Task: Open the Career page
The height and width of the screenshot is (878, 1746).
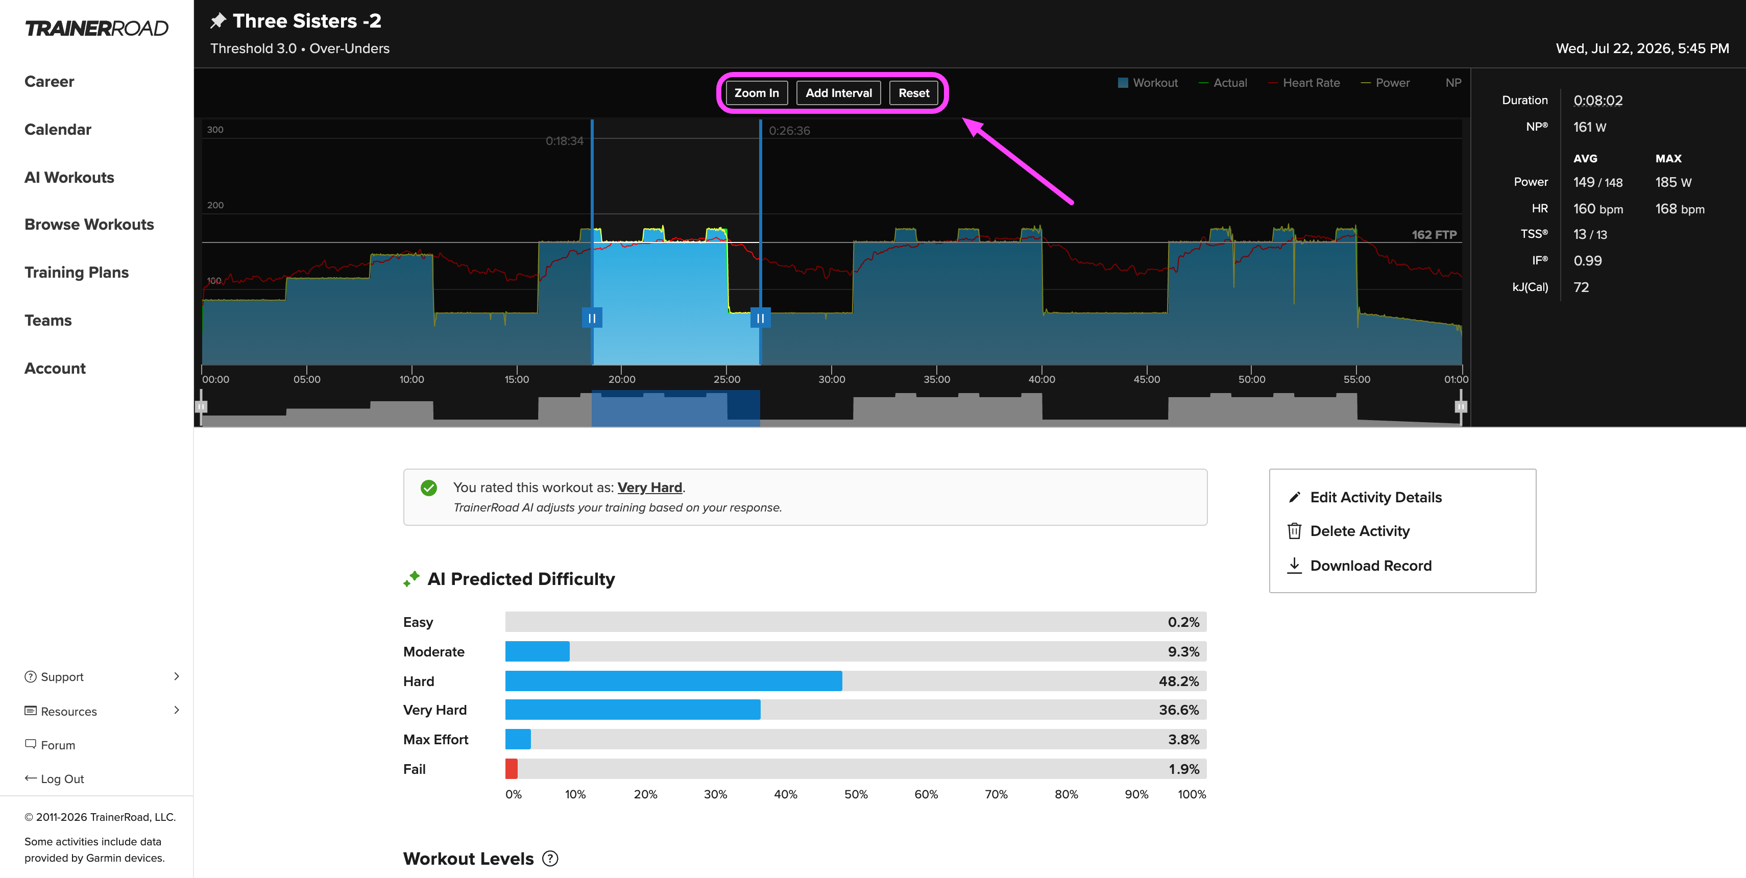Action: pyautogui.click(x=50, y=81)
